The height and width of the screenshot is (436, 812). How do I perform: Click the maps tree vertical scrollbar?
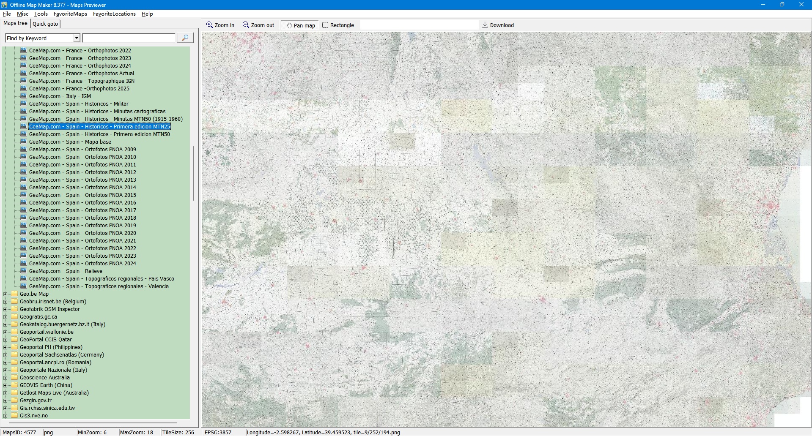pos(194,173)
